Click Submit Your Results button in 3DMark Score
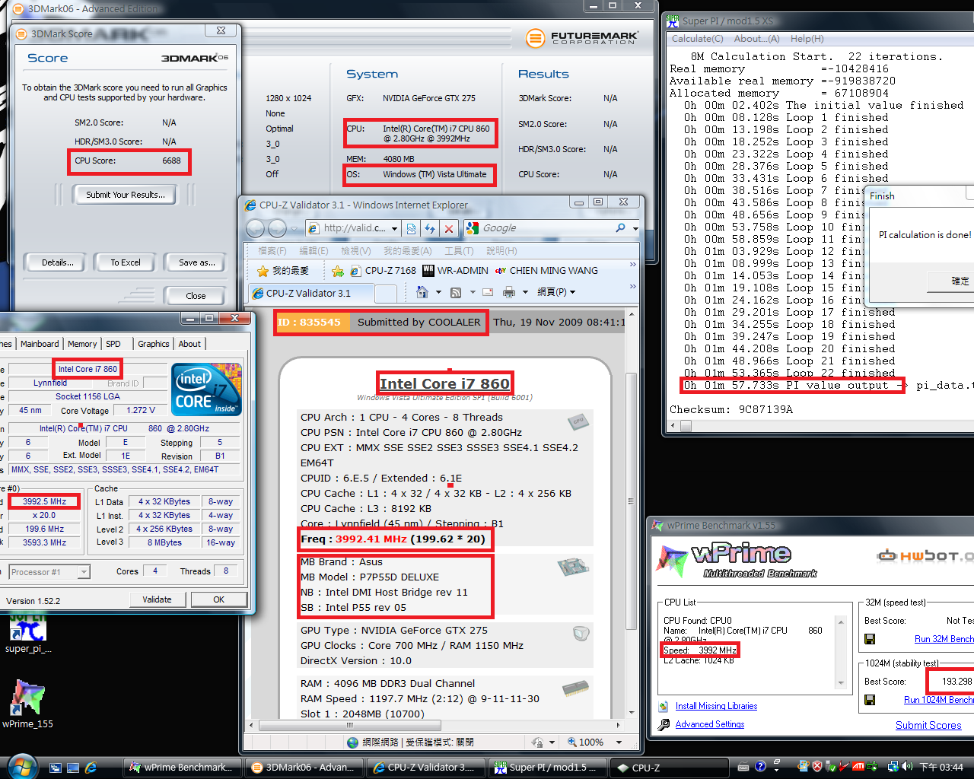 [x=125, y=195]
